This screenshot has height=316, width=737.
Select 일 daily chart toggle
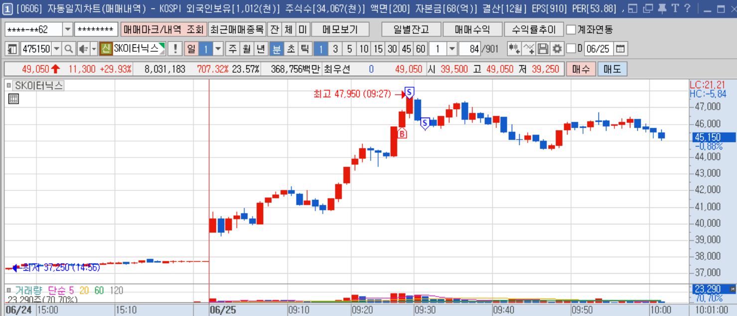pos(191,49)
